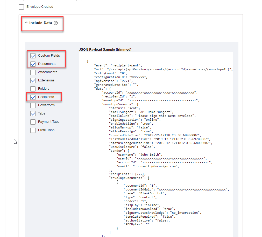
Task: Click the Include Data heading text
Action: 40,23
